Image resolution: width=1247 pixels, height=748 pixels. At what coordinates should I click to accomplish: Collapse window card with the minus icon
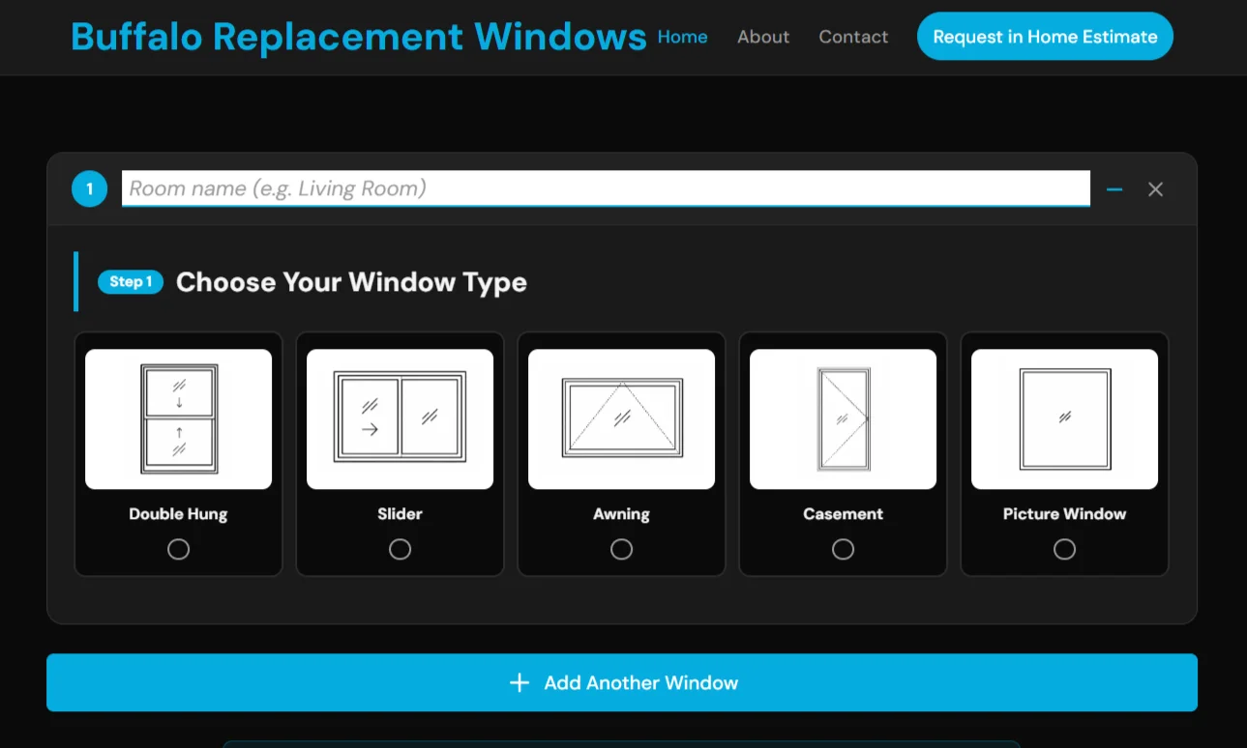click(x=1114, y=189)
